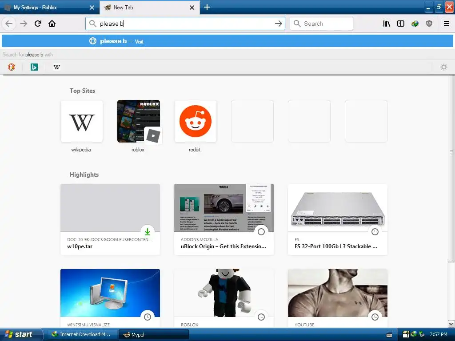The image size is (455, 341).
Task: Reload the current page
Action: coord(38,24)
